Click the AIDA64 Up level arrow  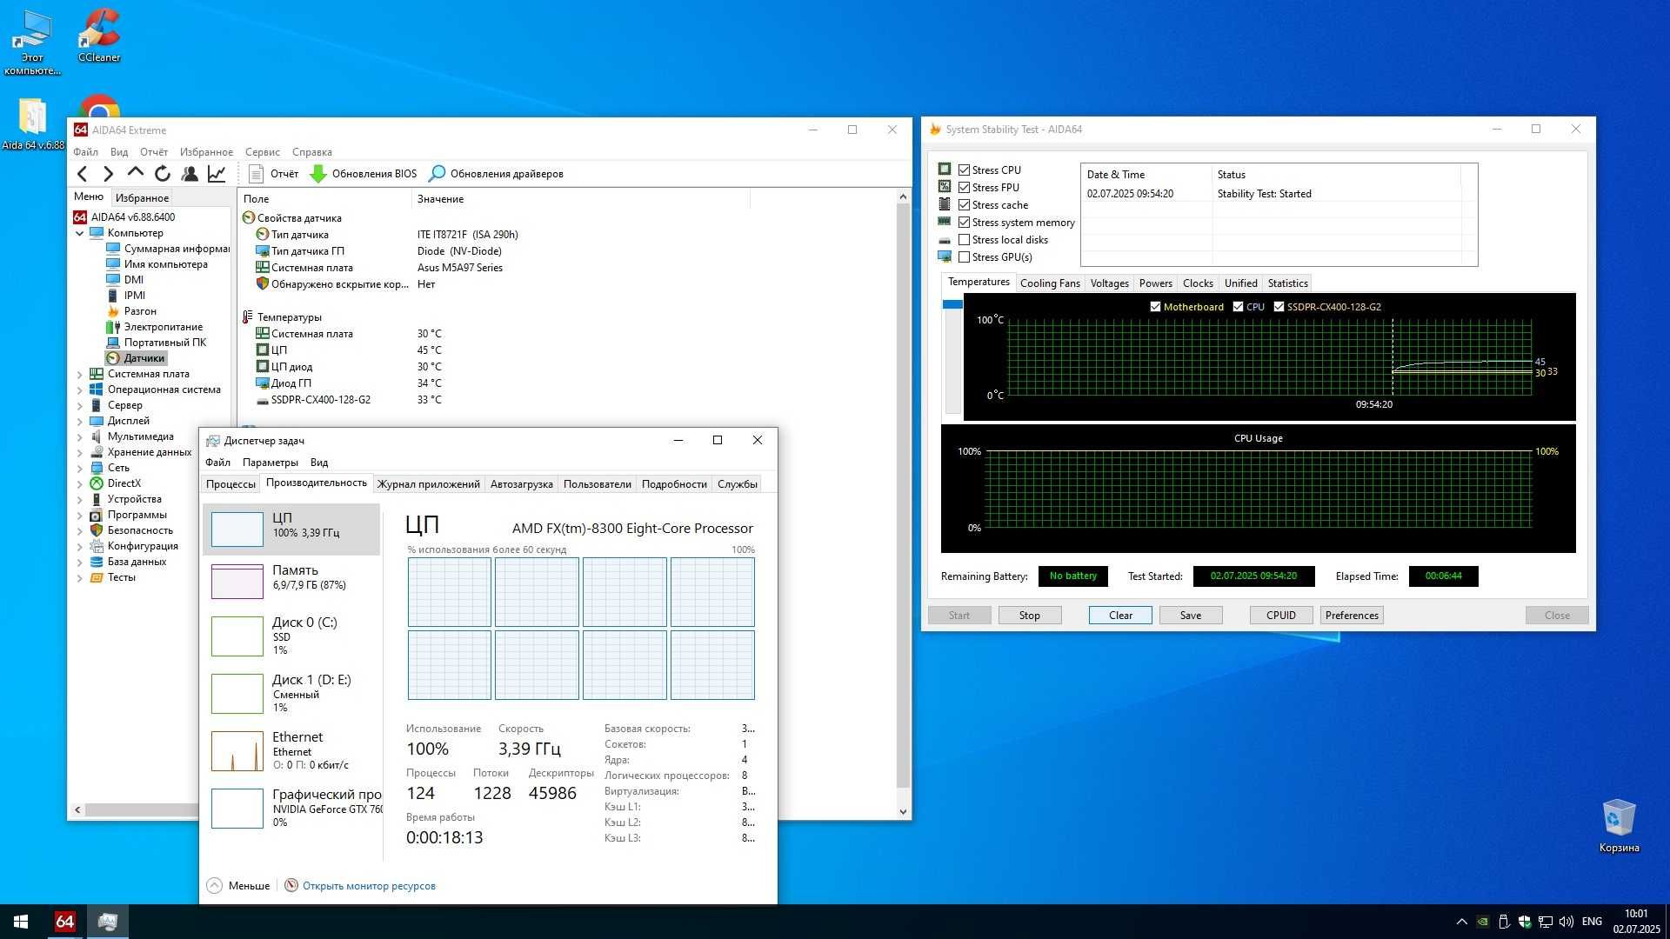(136, 173)
